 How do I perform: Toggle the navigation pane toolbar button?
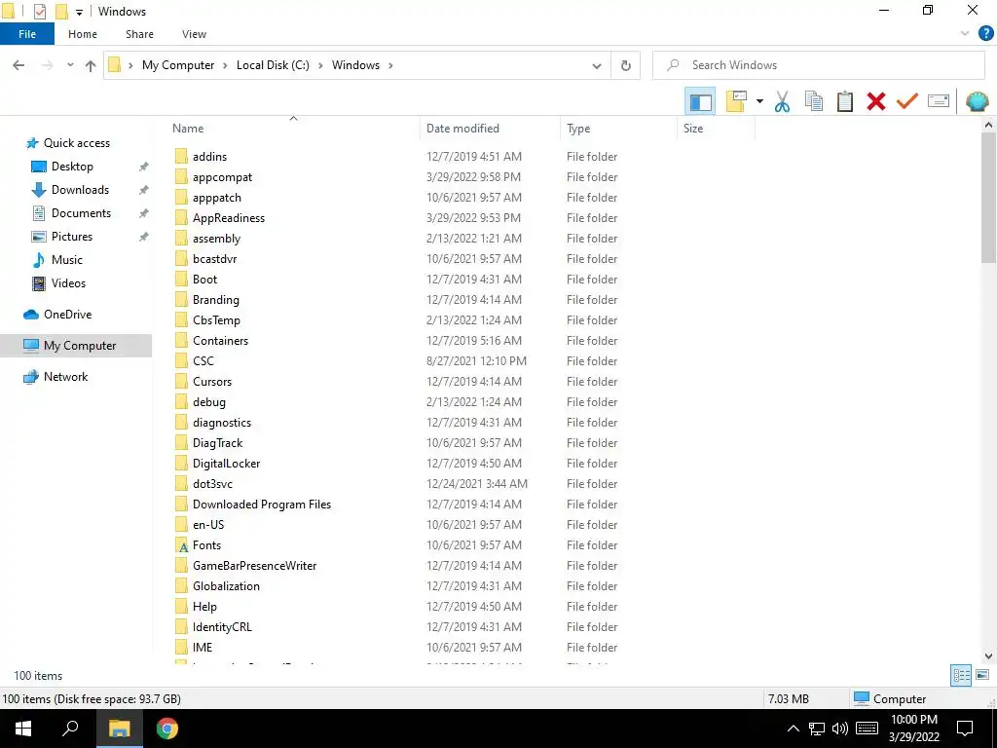pos(700,101)
